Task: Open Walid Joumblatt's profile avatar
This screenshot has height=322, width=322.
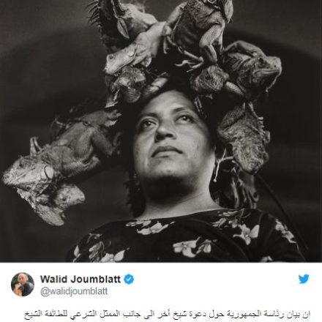Action: tap(23, 285)
